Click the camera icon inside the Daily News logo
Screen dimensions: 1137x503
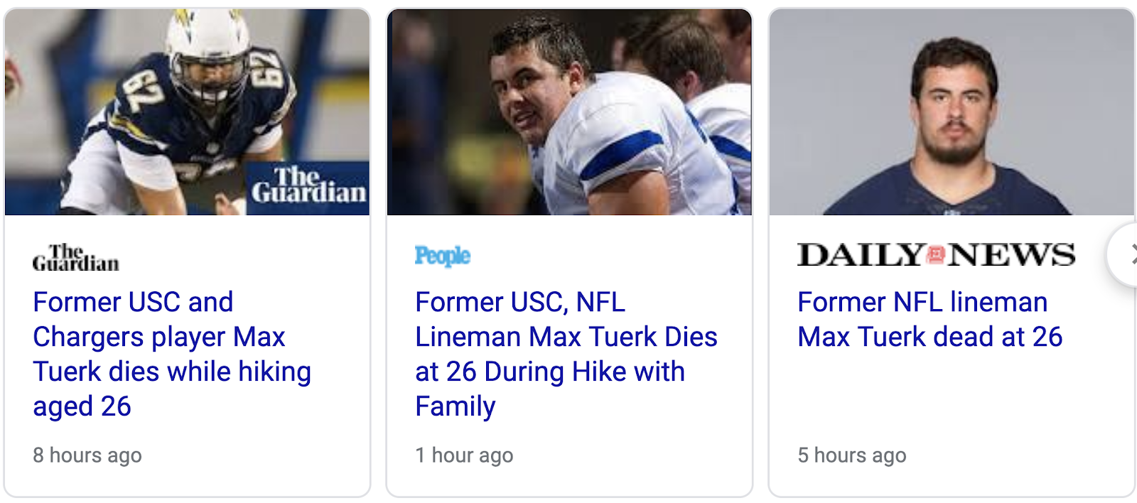pos(936,254)
